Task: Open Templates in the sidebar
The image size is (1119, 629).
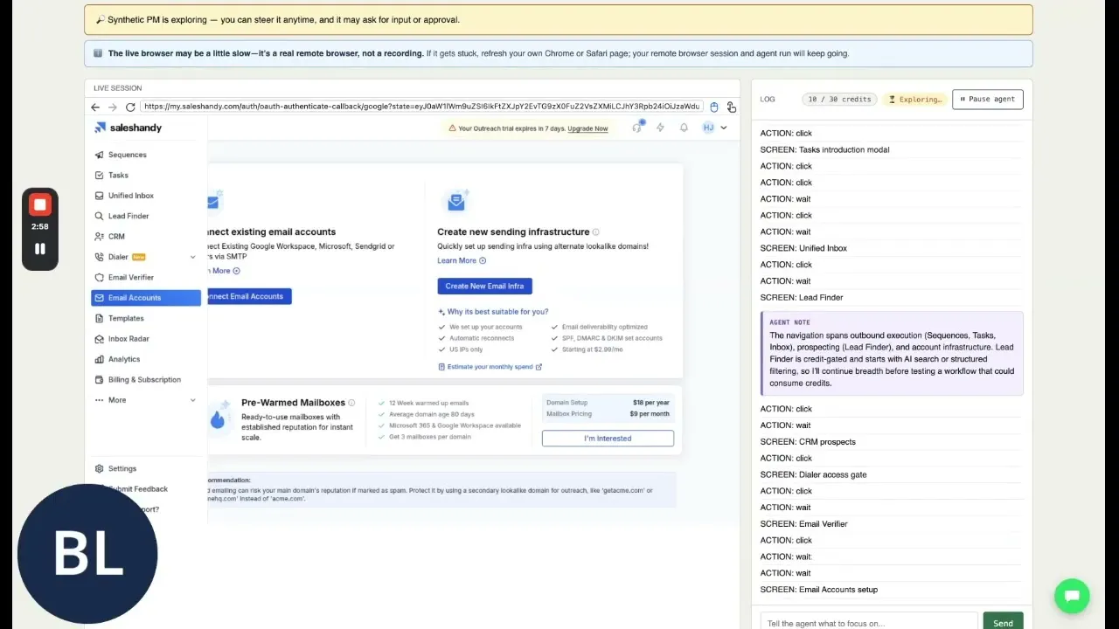Action: tap(126, 318)
